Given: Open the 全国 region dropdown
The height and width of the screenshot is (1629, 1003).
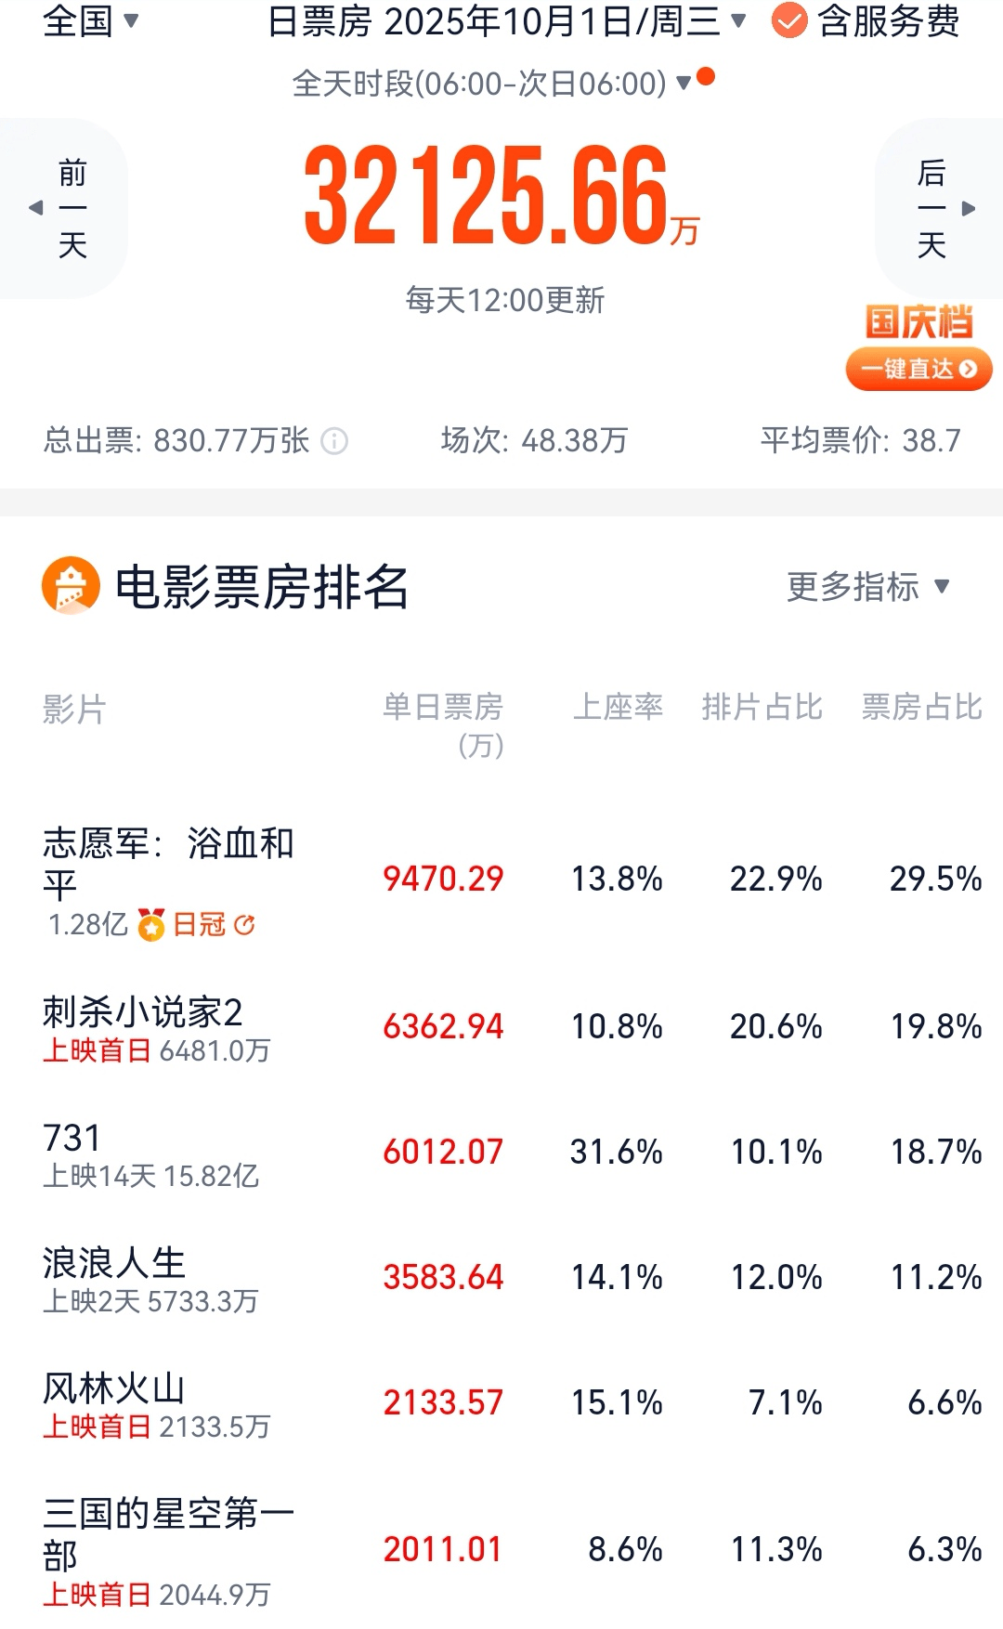Looking at the screenshot, I should click(90, 21).
